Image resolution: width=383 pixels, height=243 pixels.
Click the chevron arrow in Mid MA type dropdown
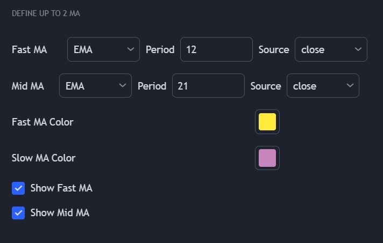122,86
